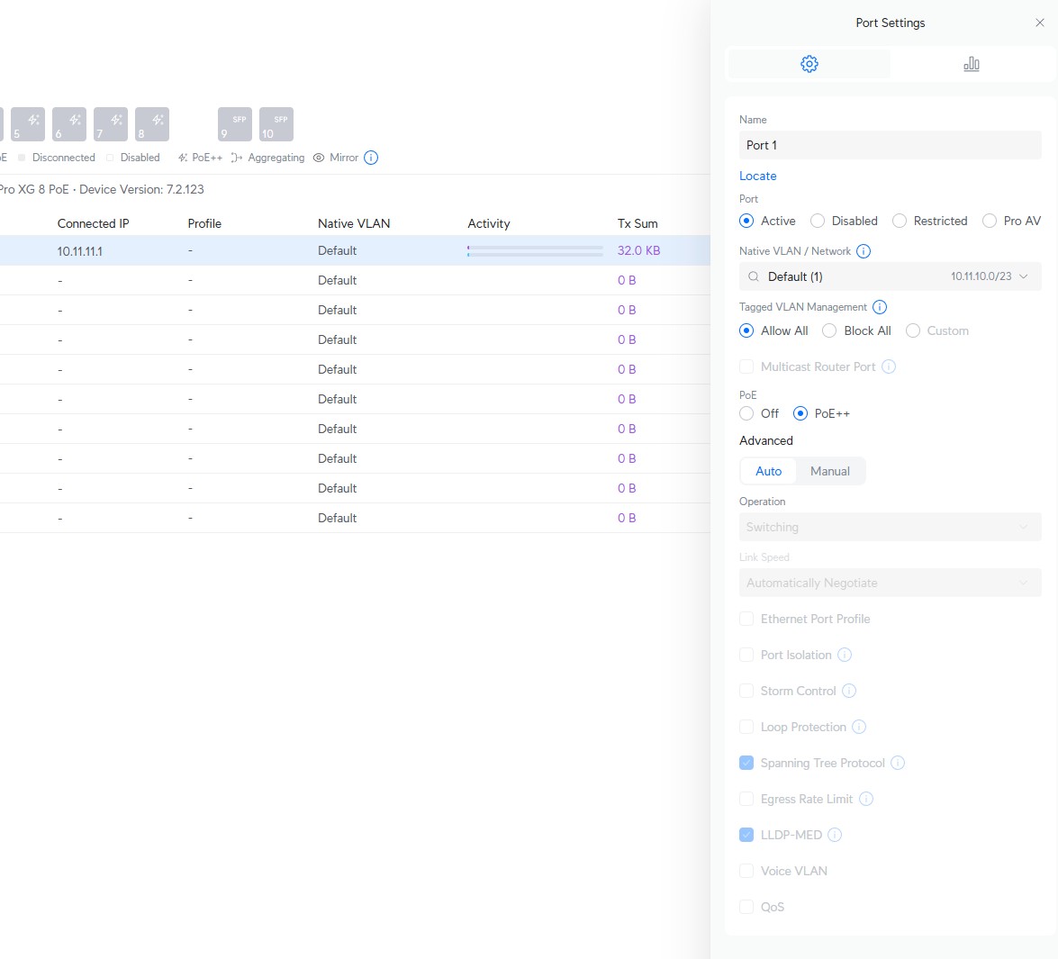
Task: Switch Advanced mode to Manual
Action: click(829, 471)
